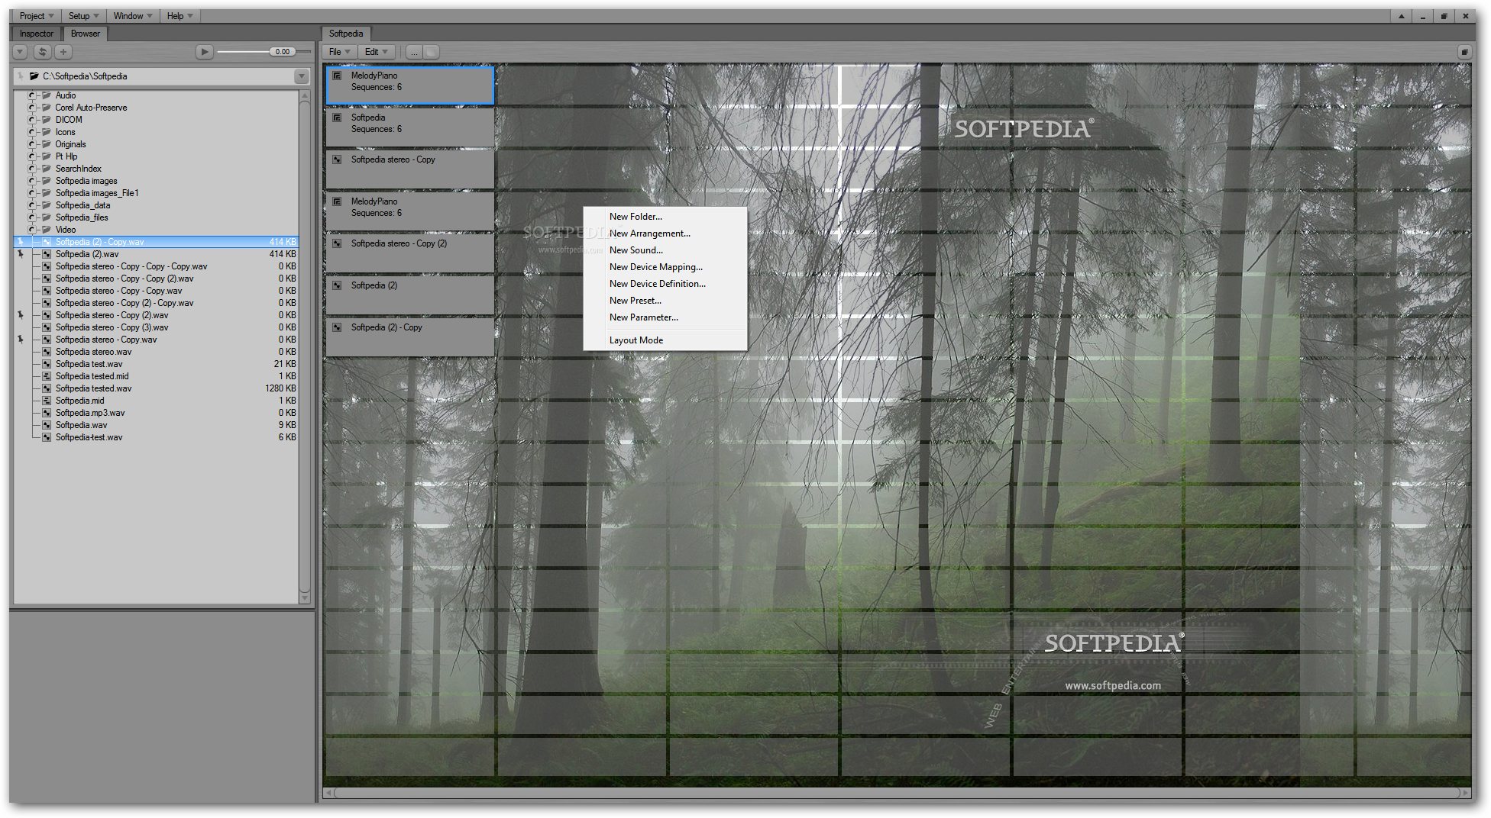1491x818 pixels.
Task: Click sound icon on Softpedia (2) card
Action: point(337,285)
